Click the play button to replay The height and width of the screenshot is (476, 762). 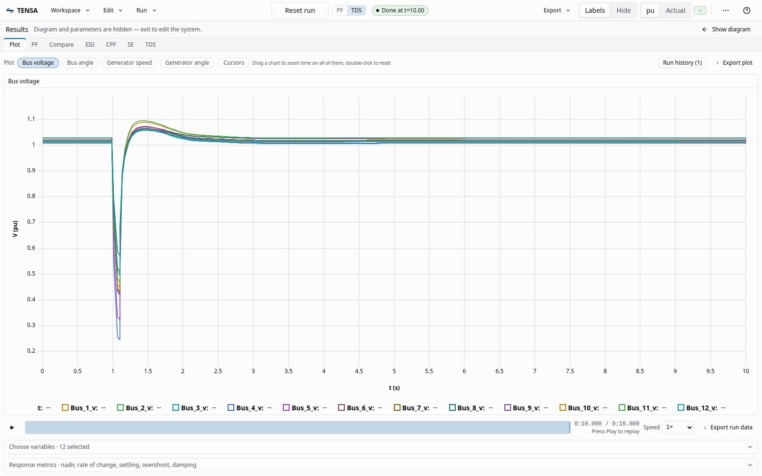click(x=12, y=427)
